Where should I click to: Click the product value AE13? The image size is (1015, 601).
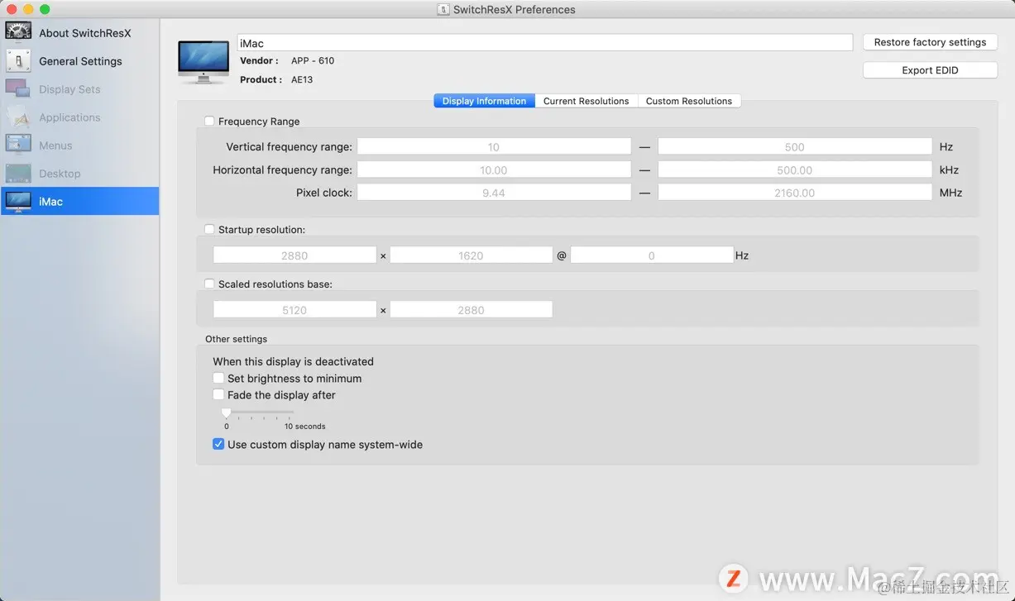tap(302, 79)
